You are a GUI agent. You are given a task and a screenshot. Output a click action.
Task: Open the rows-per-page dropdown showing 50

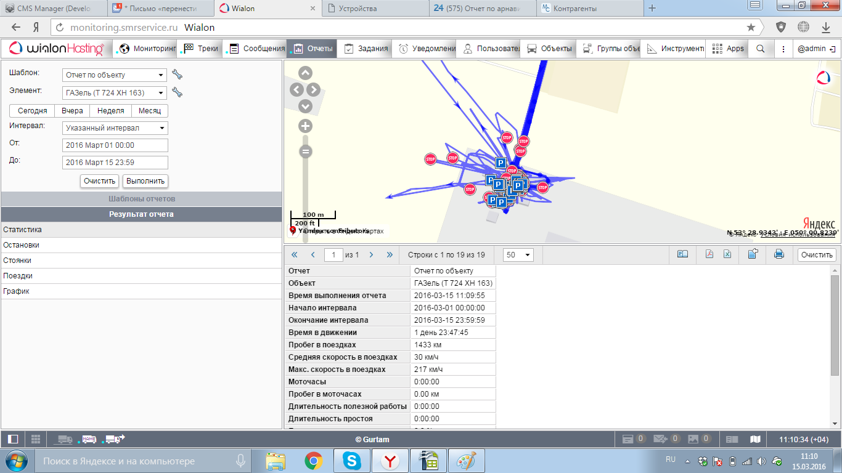[x=518, y=255]
